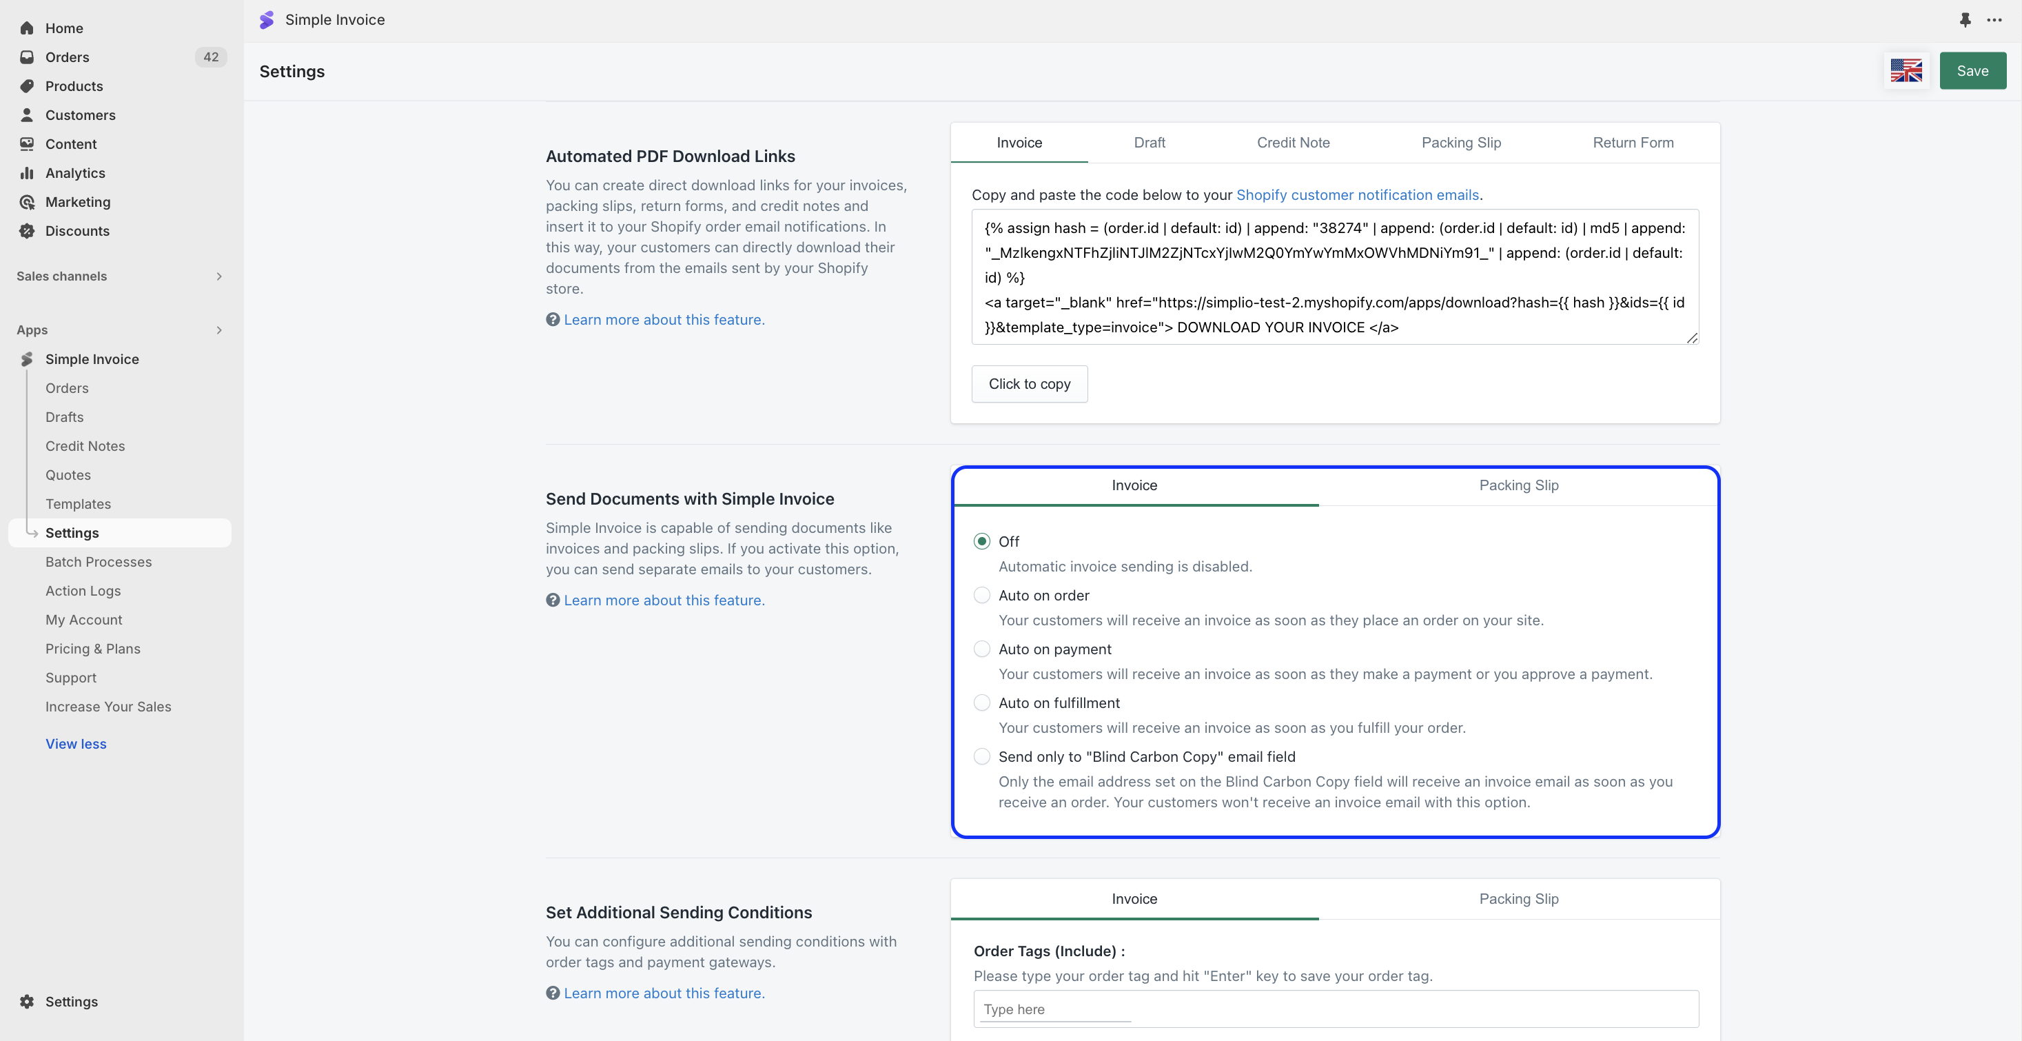Expand the Apps section chevron
Viewport: 2022px width, 1041px height.
tap(219, 330)
